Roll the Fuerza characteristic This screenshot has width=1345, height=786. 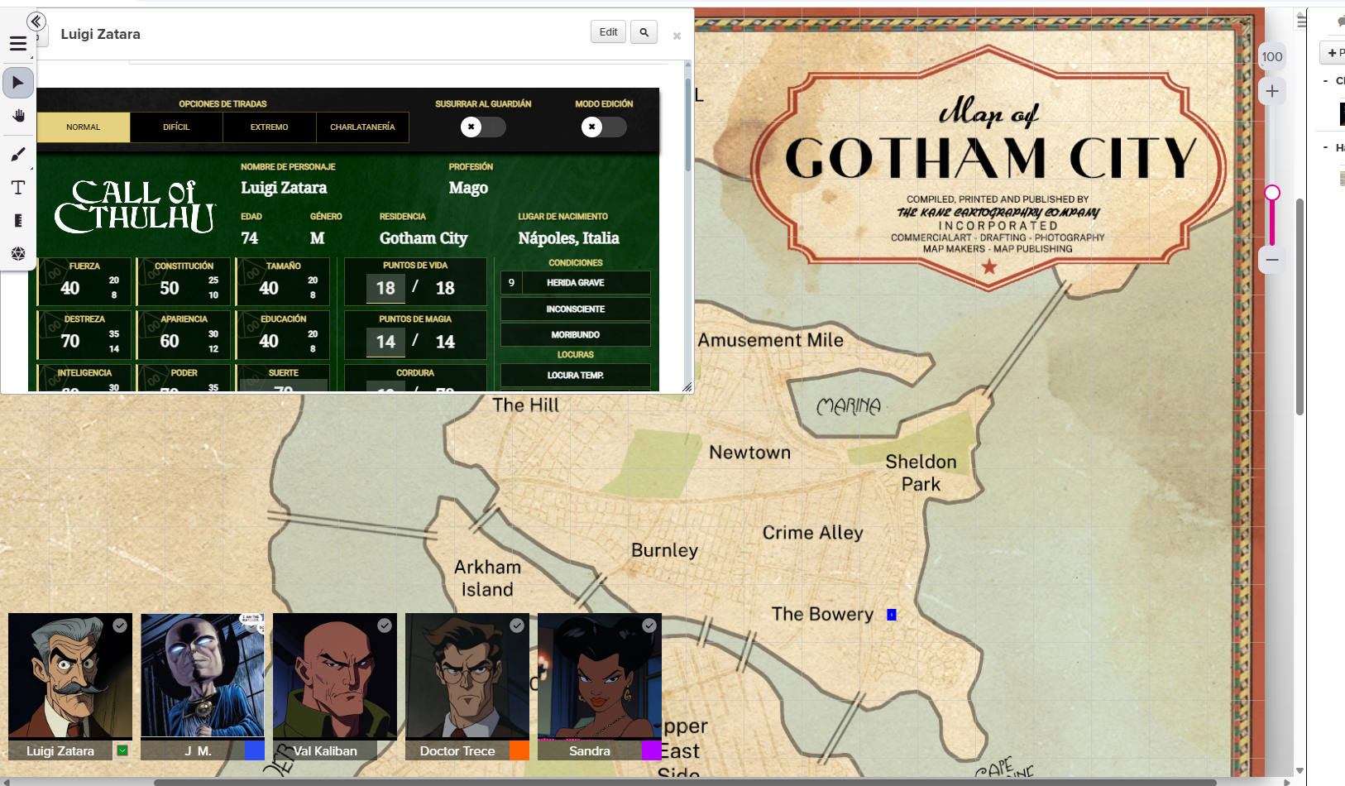click(x=84, y=266)
